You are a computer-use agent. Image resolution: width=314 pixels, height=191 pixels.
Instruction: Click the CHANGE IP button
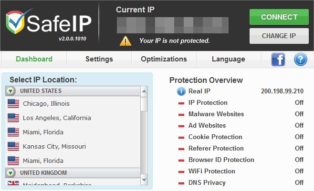tap(279, 36)
